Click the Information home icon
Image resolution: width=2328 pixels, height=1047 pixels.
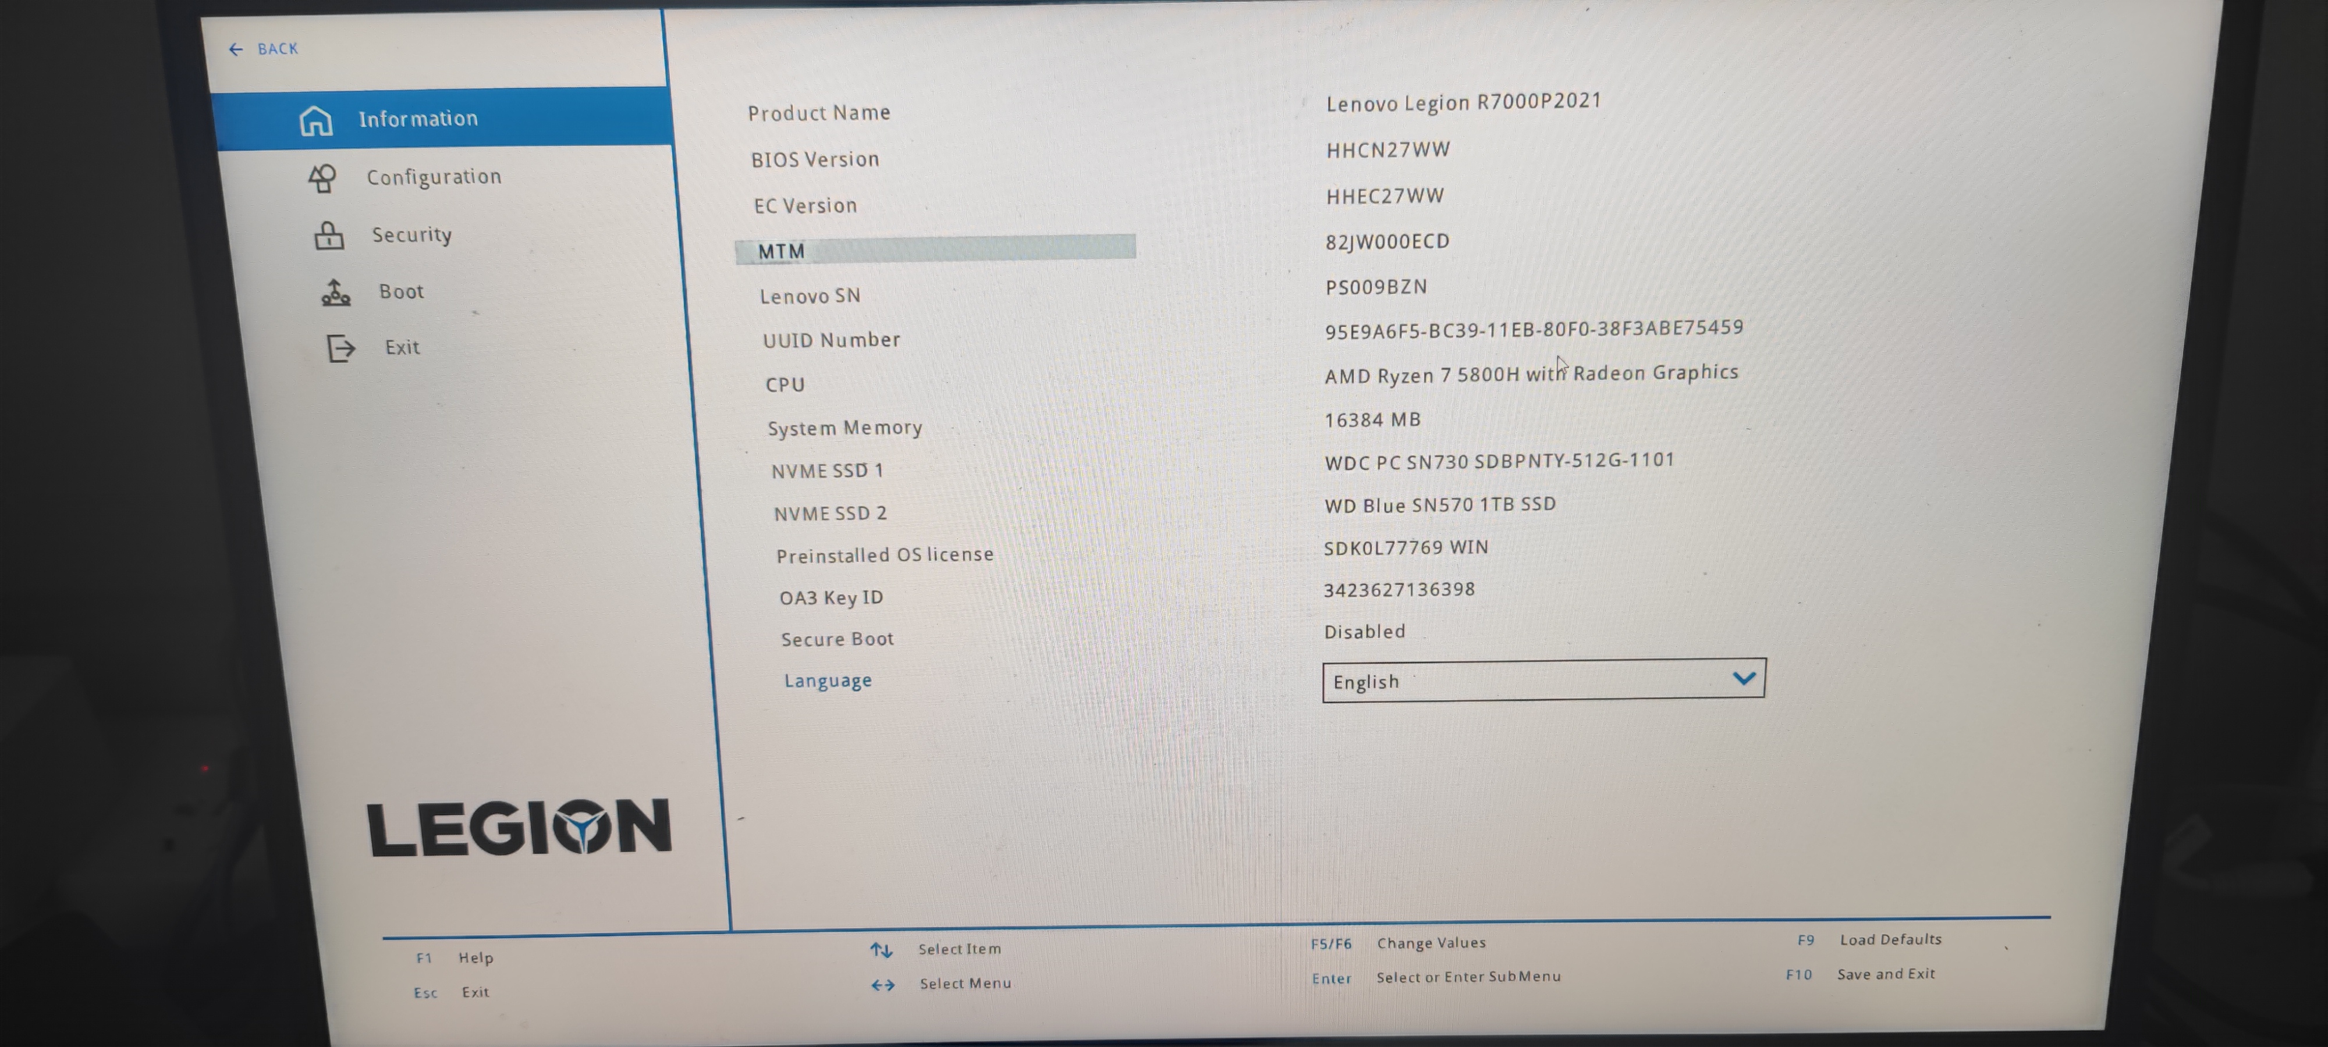click(315, 120)
